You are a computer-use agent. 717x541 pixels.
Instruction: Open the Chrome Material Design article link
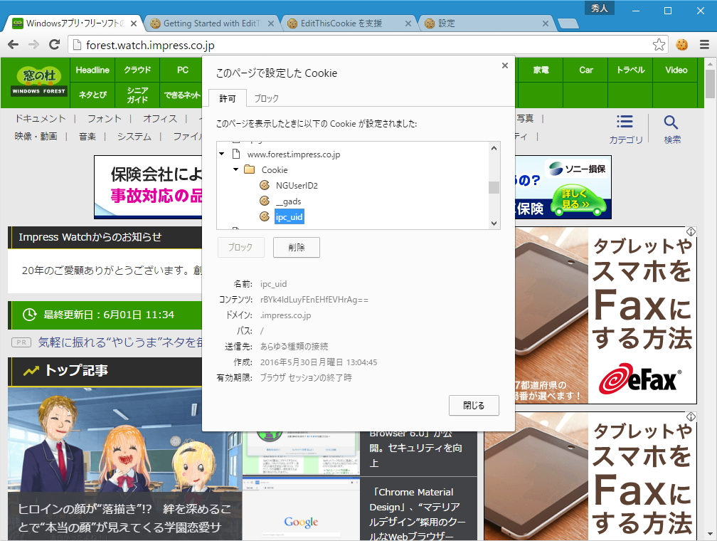click(x=417, y=513)
